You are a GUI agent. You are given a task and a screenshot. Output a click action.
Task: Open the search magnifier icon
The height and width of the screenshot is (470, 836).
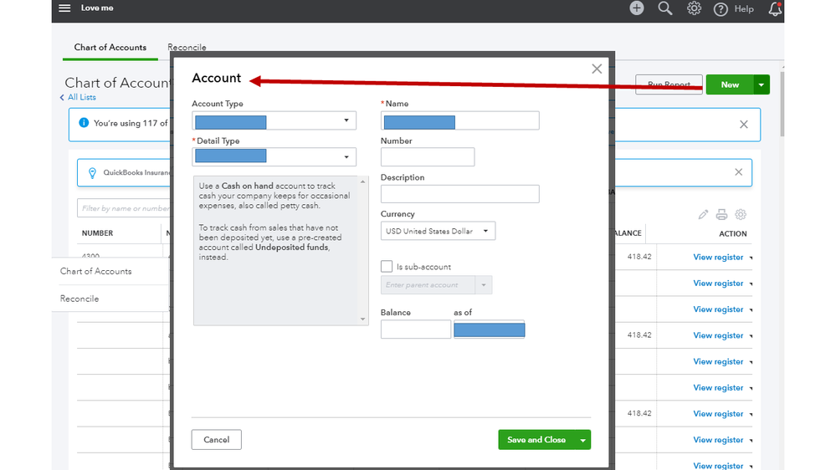click(664, 8)
